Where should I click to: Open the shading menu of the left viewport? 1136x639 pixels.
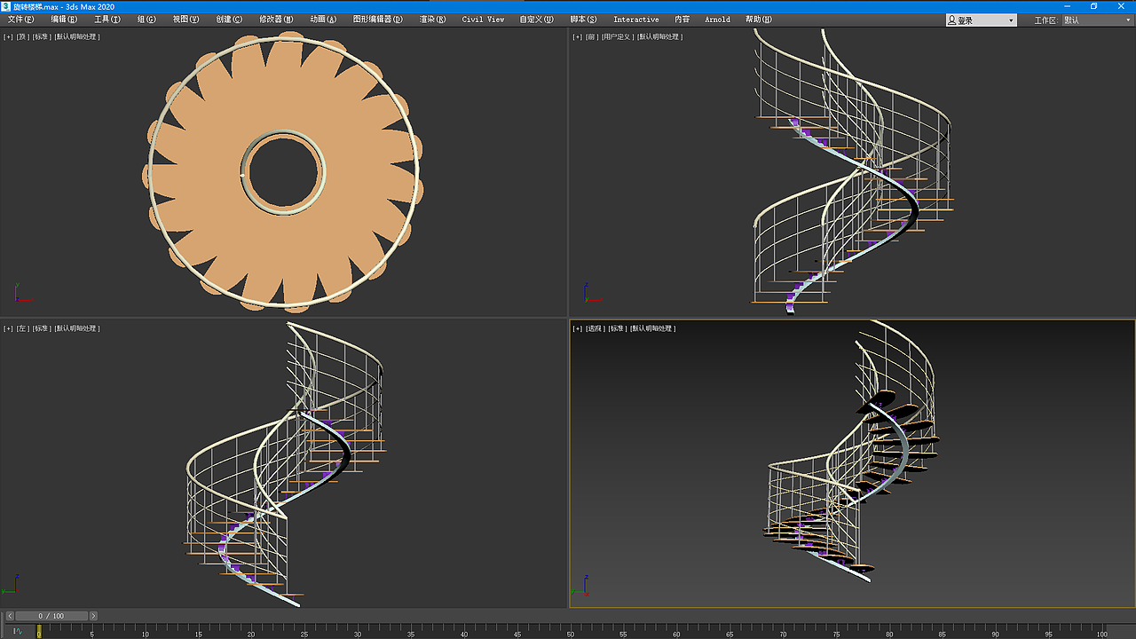pyautogui.click(x=77, y=328)
